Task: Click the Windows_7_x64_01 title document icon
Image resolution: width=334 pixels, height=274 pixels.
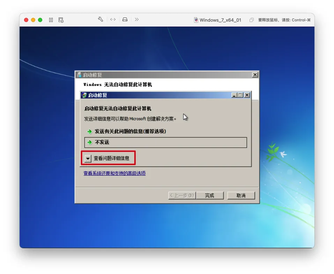Action: pyautogui.click(x=196, y=20)
